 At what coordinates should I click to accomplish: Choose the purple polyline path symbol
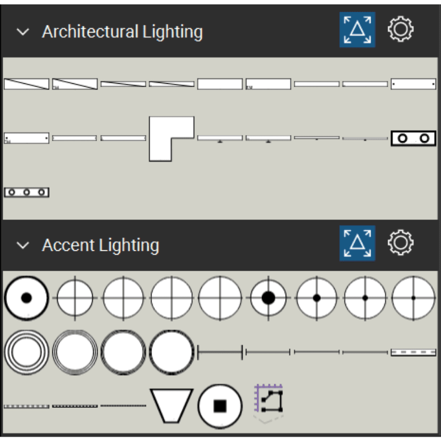[268, 401]
